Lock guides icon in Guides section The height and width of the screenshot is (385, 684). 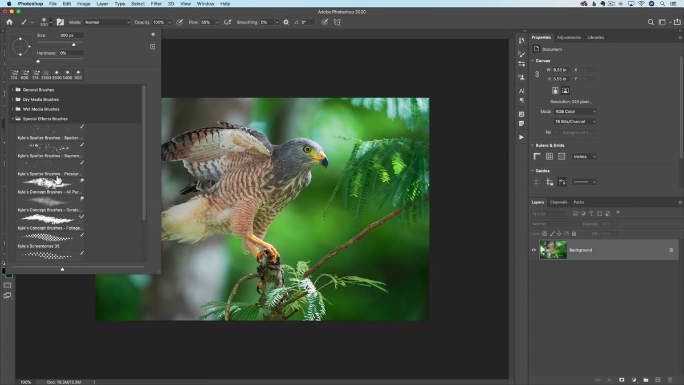[549, 182]
